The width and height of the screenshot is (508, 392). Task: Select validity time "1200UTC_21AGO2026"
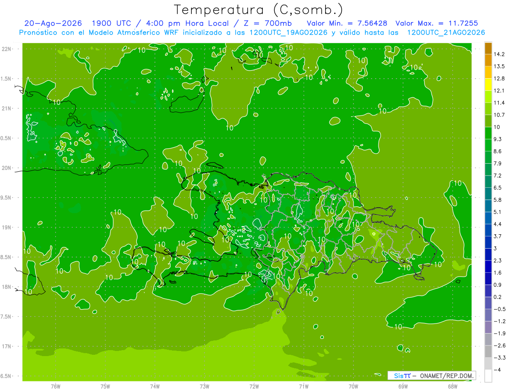446,32
